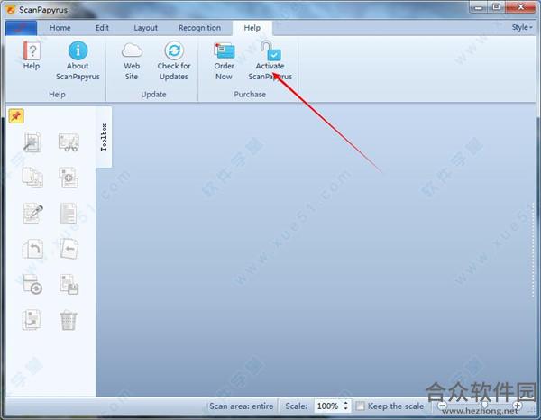Maximize the ScanPapyrus window
Viewport: 541px width, 420px height.
tap(496, 7)
